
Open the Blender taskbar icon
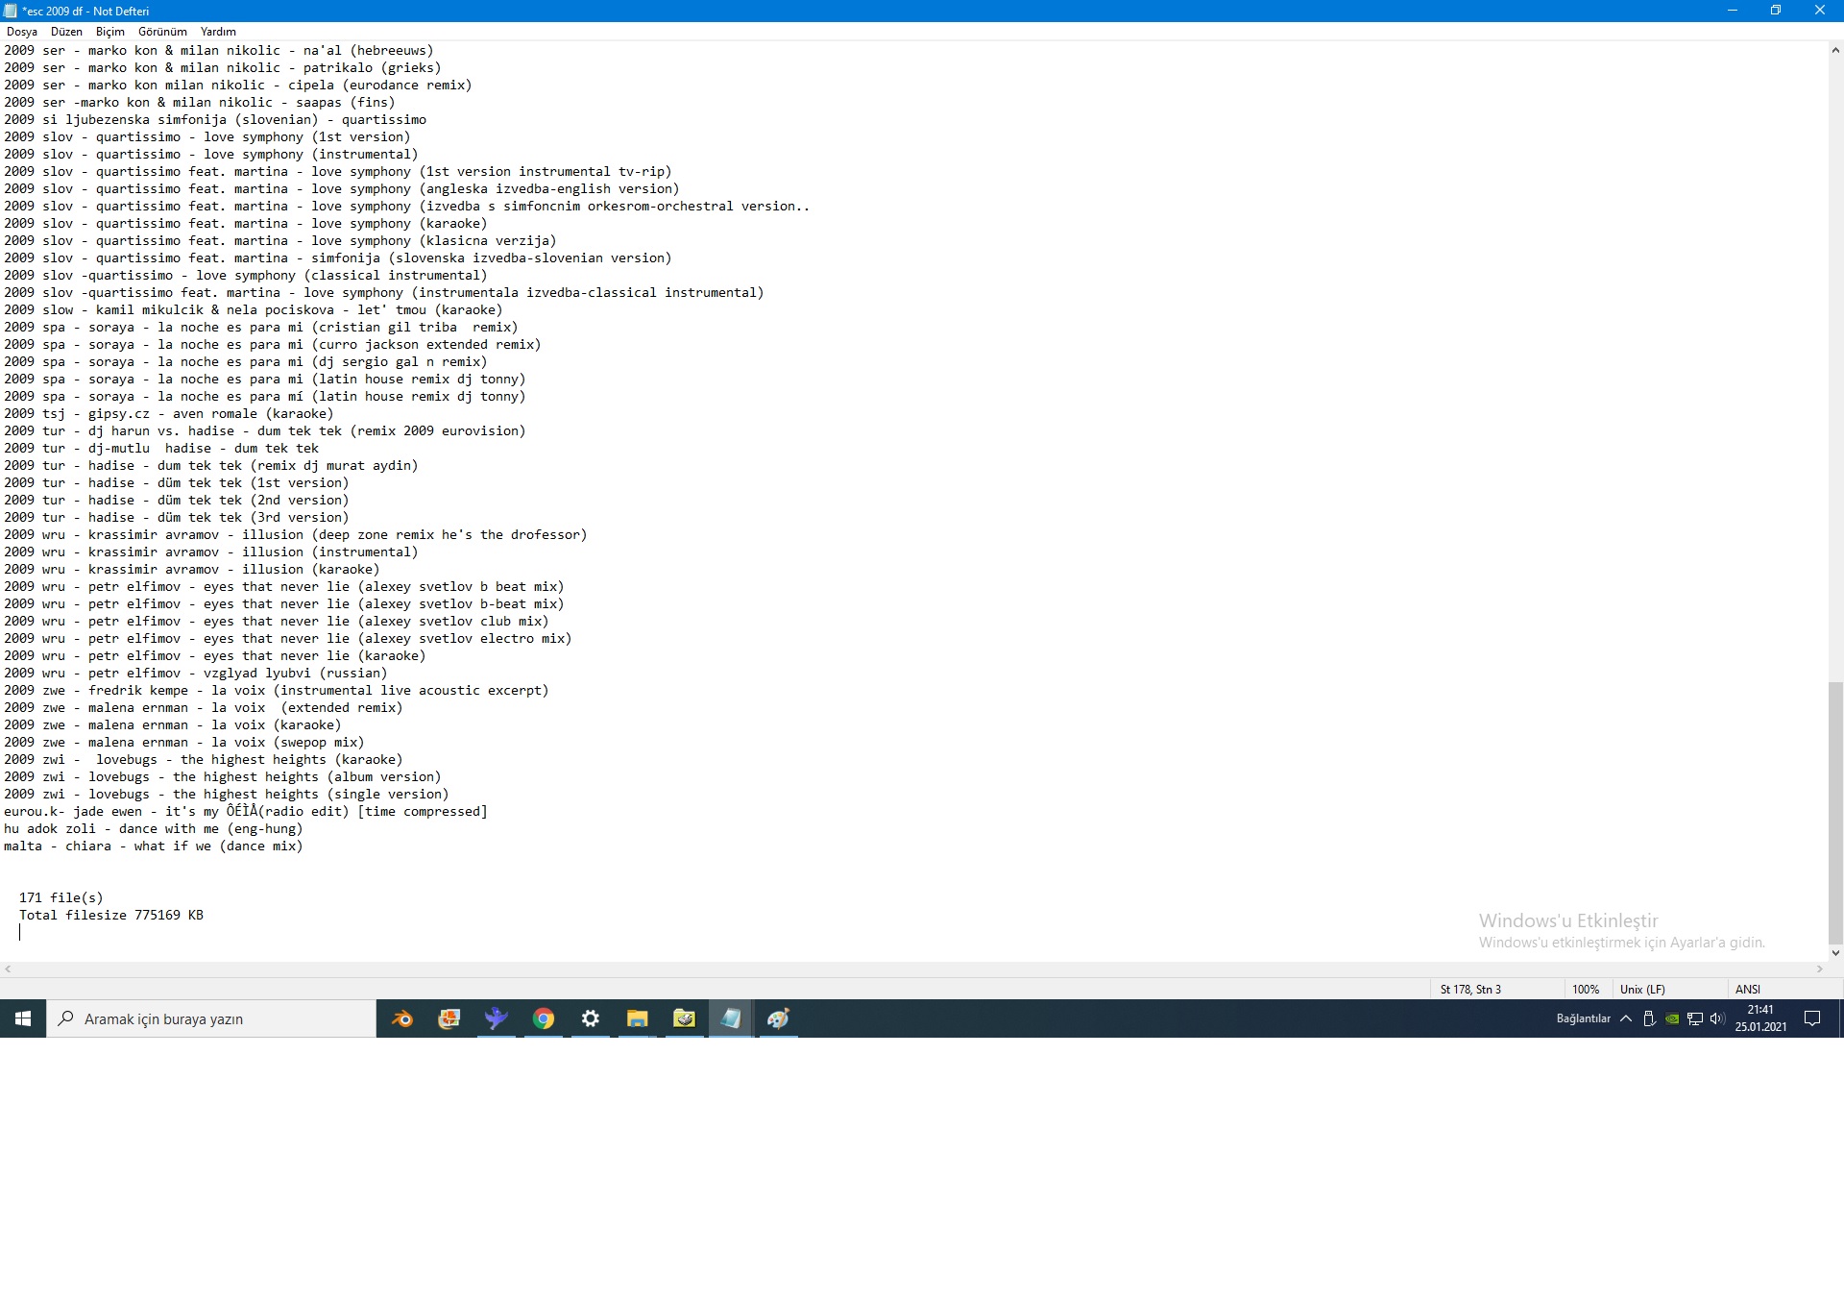pos(401,1018)
